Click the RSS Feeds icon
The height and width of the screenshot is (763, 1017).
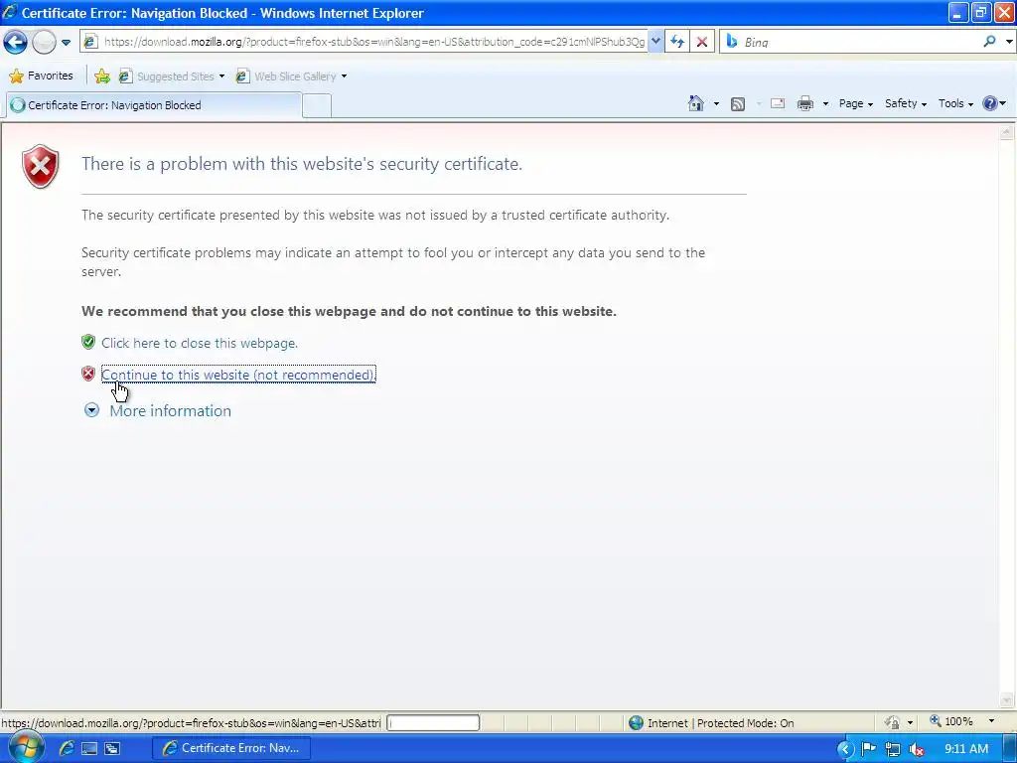tap(738, 103)
